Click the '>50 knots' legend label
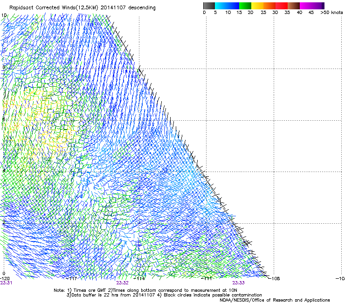 pyautogui.click(x=331, y=13)
